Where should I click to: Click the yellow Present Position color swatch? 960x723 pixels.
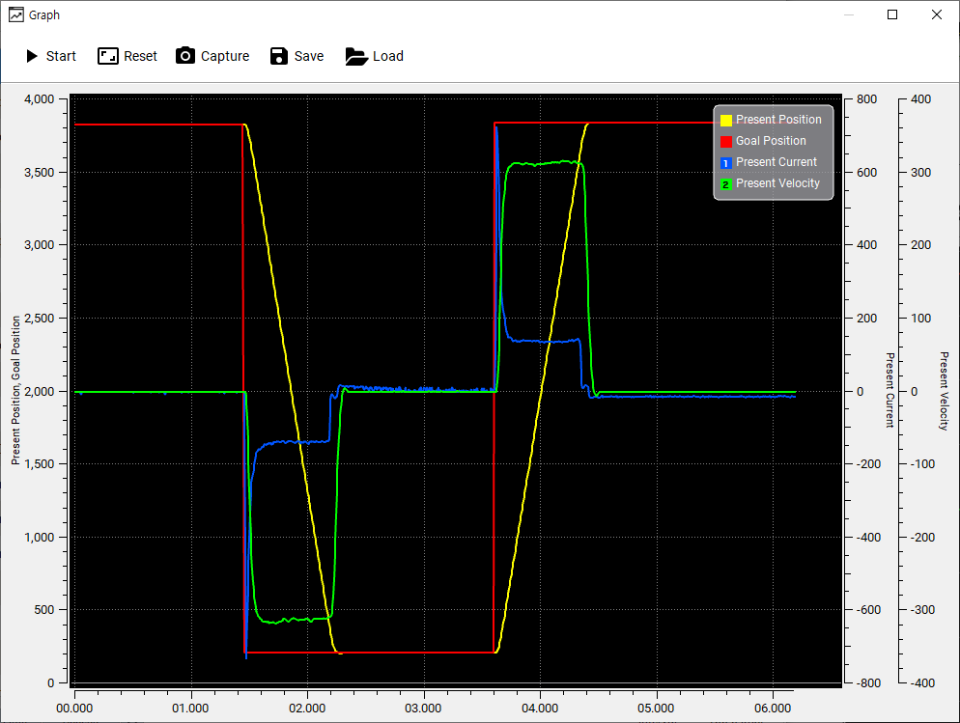pos(725,120)
